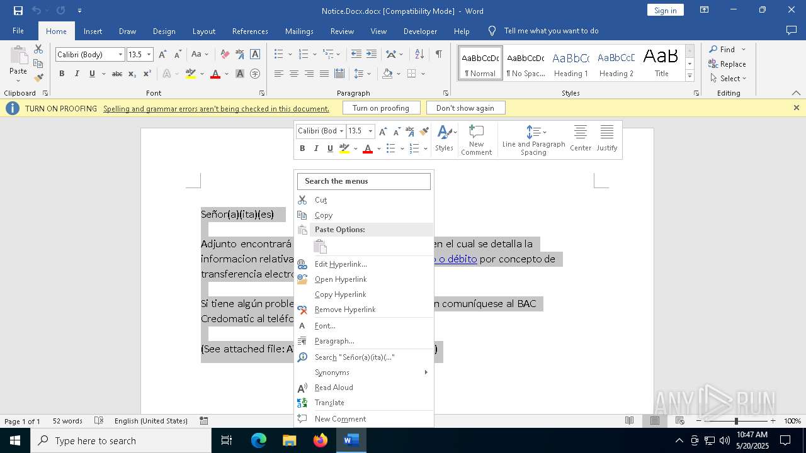Screen dimensions: 806x453
Task: Click Replace in Editing group
Action: click(x=727, y=64)
